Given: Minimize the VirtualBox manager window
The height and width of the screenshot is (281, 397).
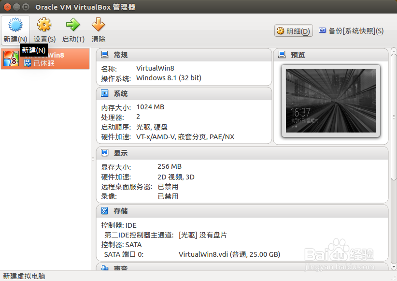Looking at the screenshot, I should click(x=17, y=7).
